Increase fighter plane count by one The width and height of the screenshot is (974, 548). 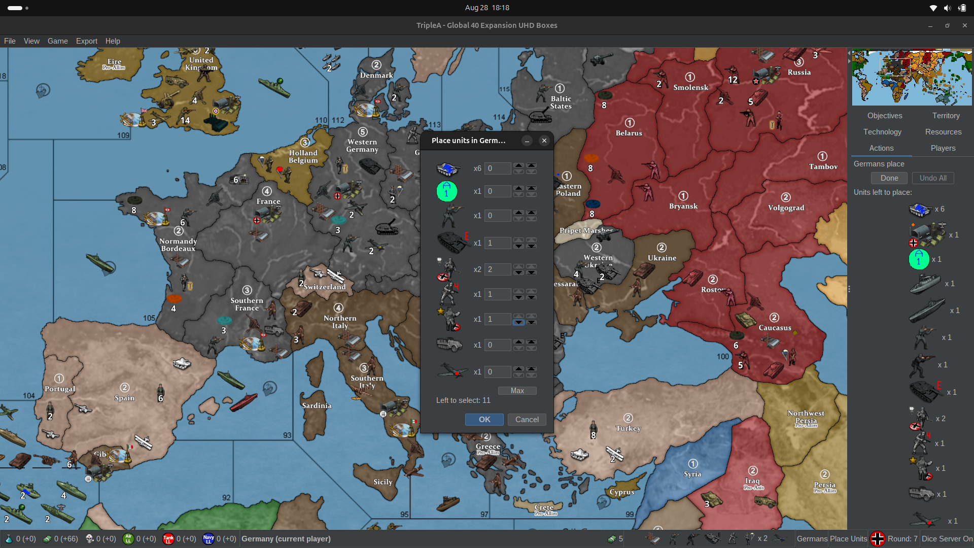518,369
